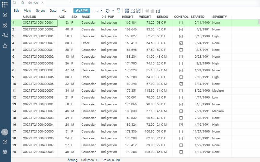This screenshot has height=162, width=260.
Task: Click the select all rows grid icon
Action: coord(127,11)
